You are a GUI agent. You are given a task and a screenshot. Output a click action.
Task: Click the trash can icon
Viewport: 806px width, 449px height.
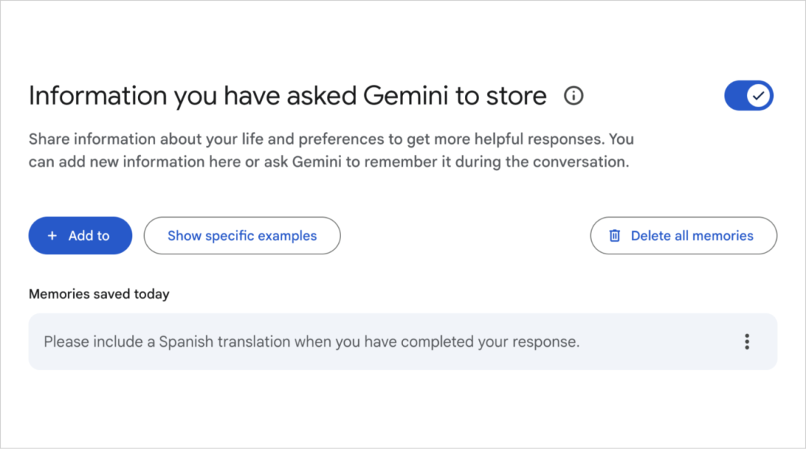(615, 236)
